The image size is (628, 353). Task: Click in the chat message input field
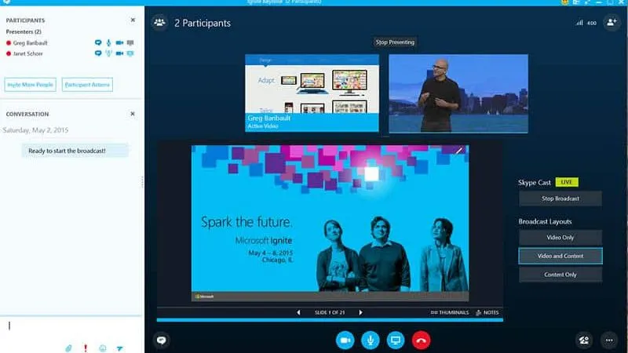(71, 328)
